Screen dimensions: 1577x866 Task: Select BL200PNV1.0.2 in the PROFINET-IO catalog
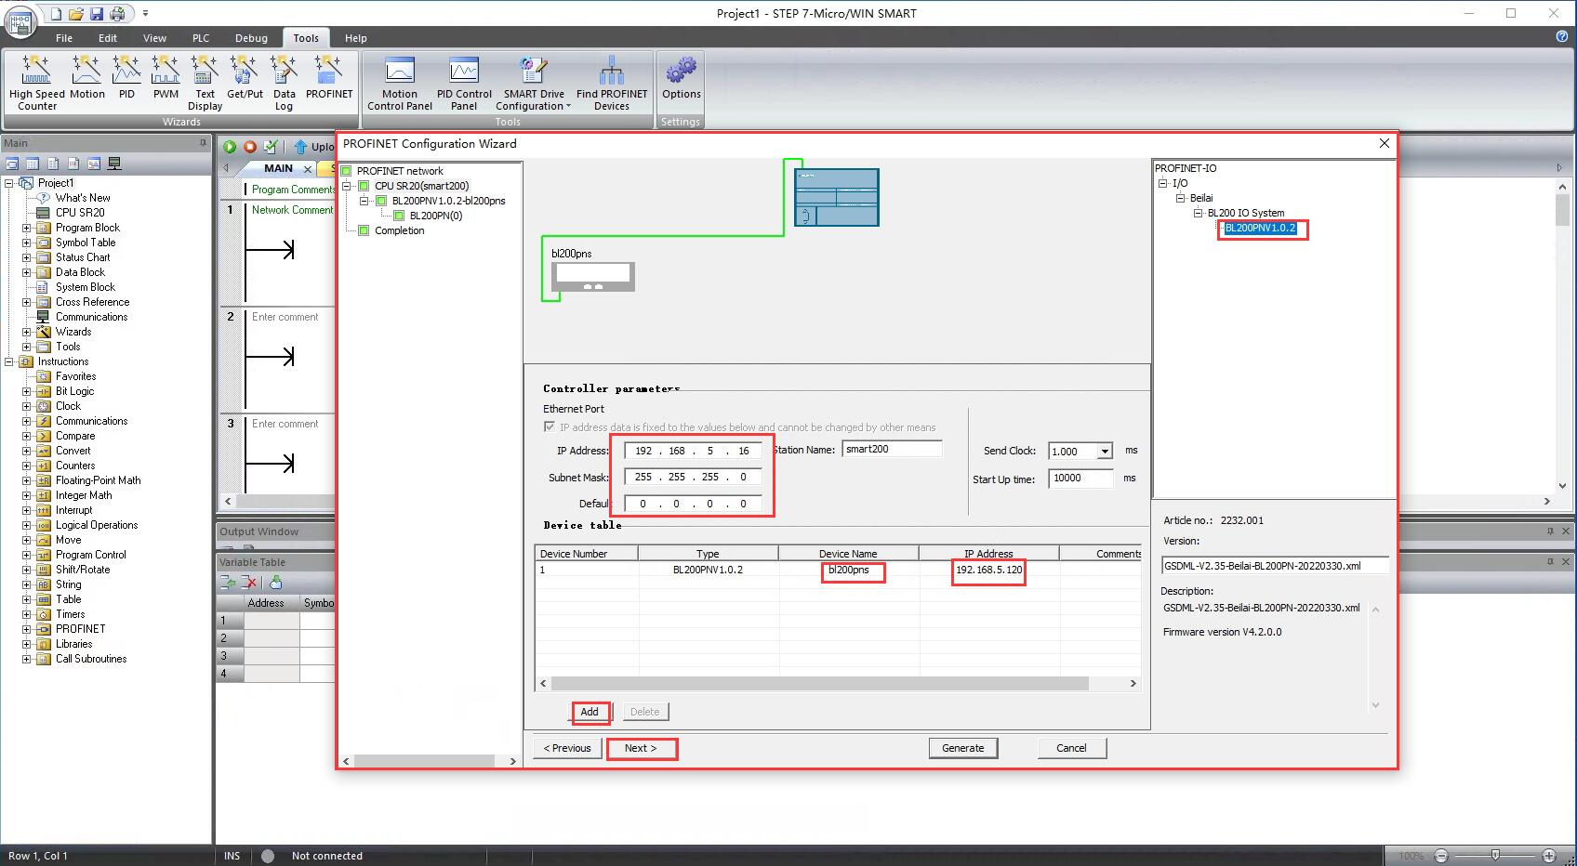(1260, 228)
